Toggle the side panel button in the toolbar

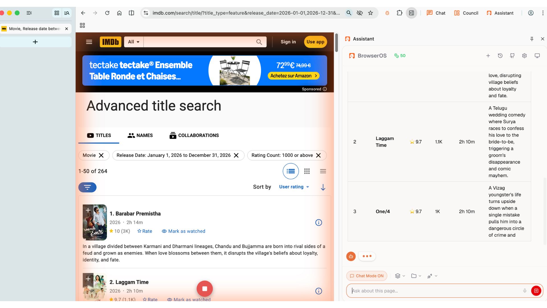coord(411,13)
